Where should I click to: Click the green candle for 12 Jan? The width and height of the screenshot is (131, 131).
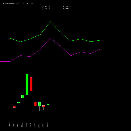(x=40, y=104)
